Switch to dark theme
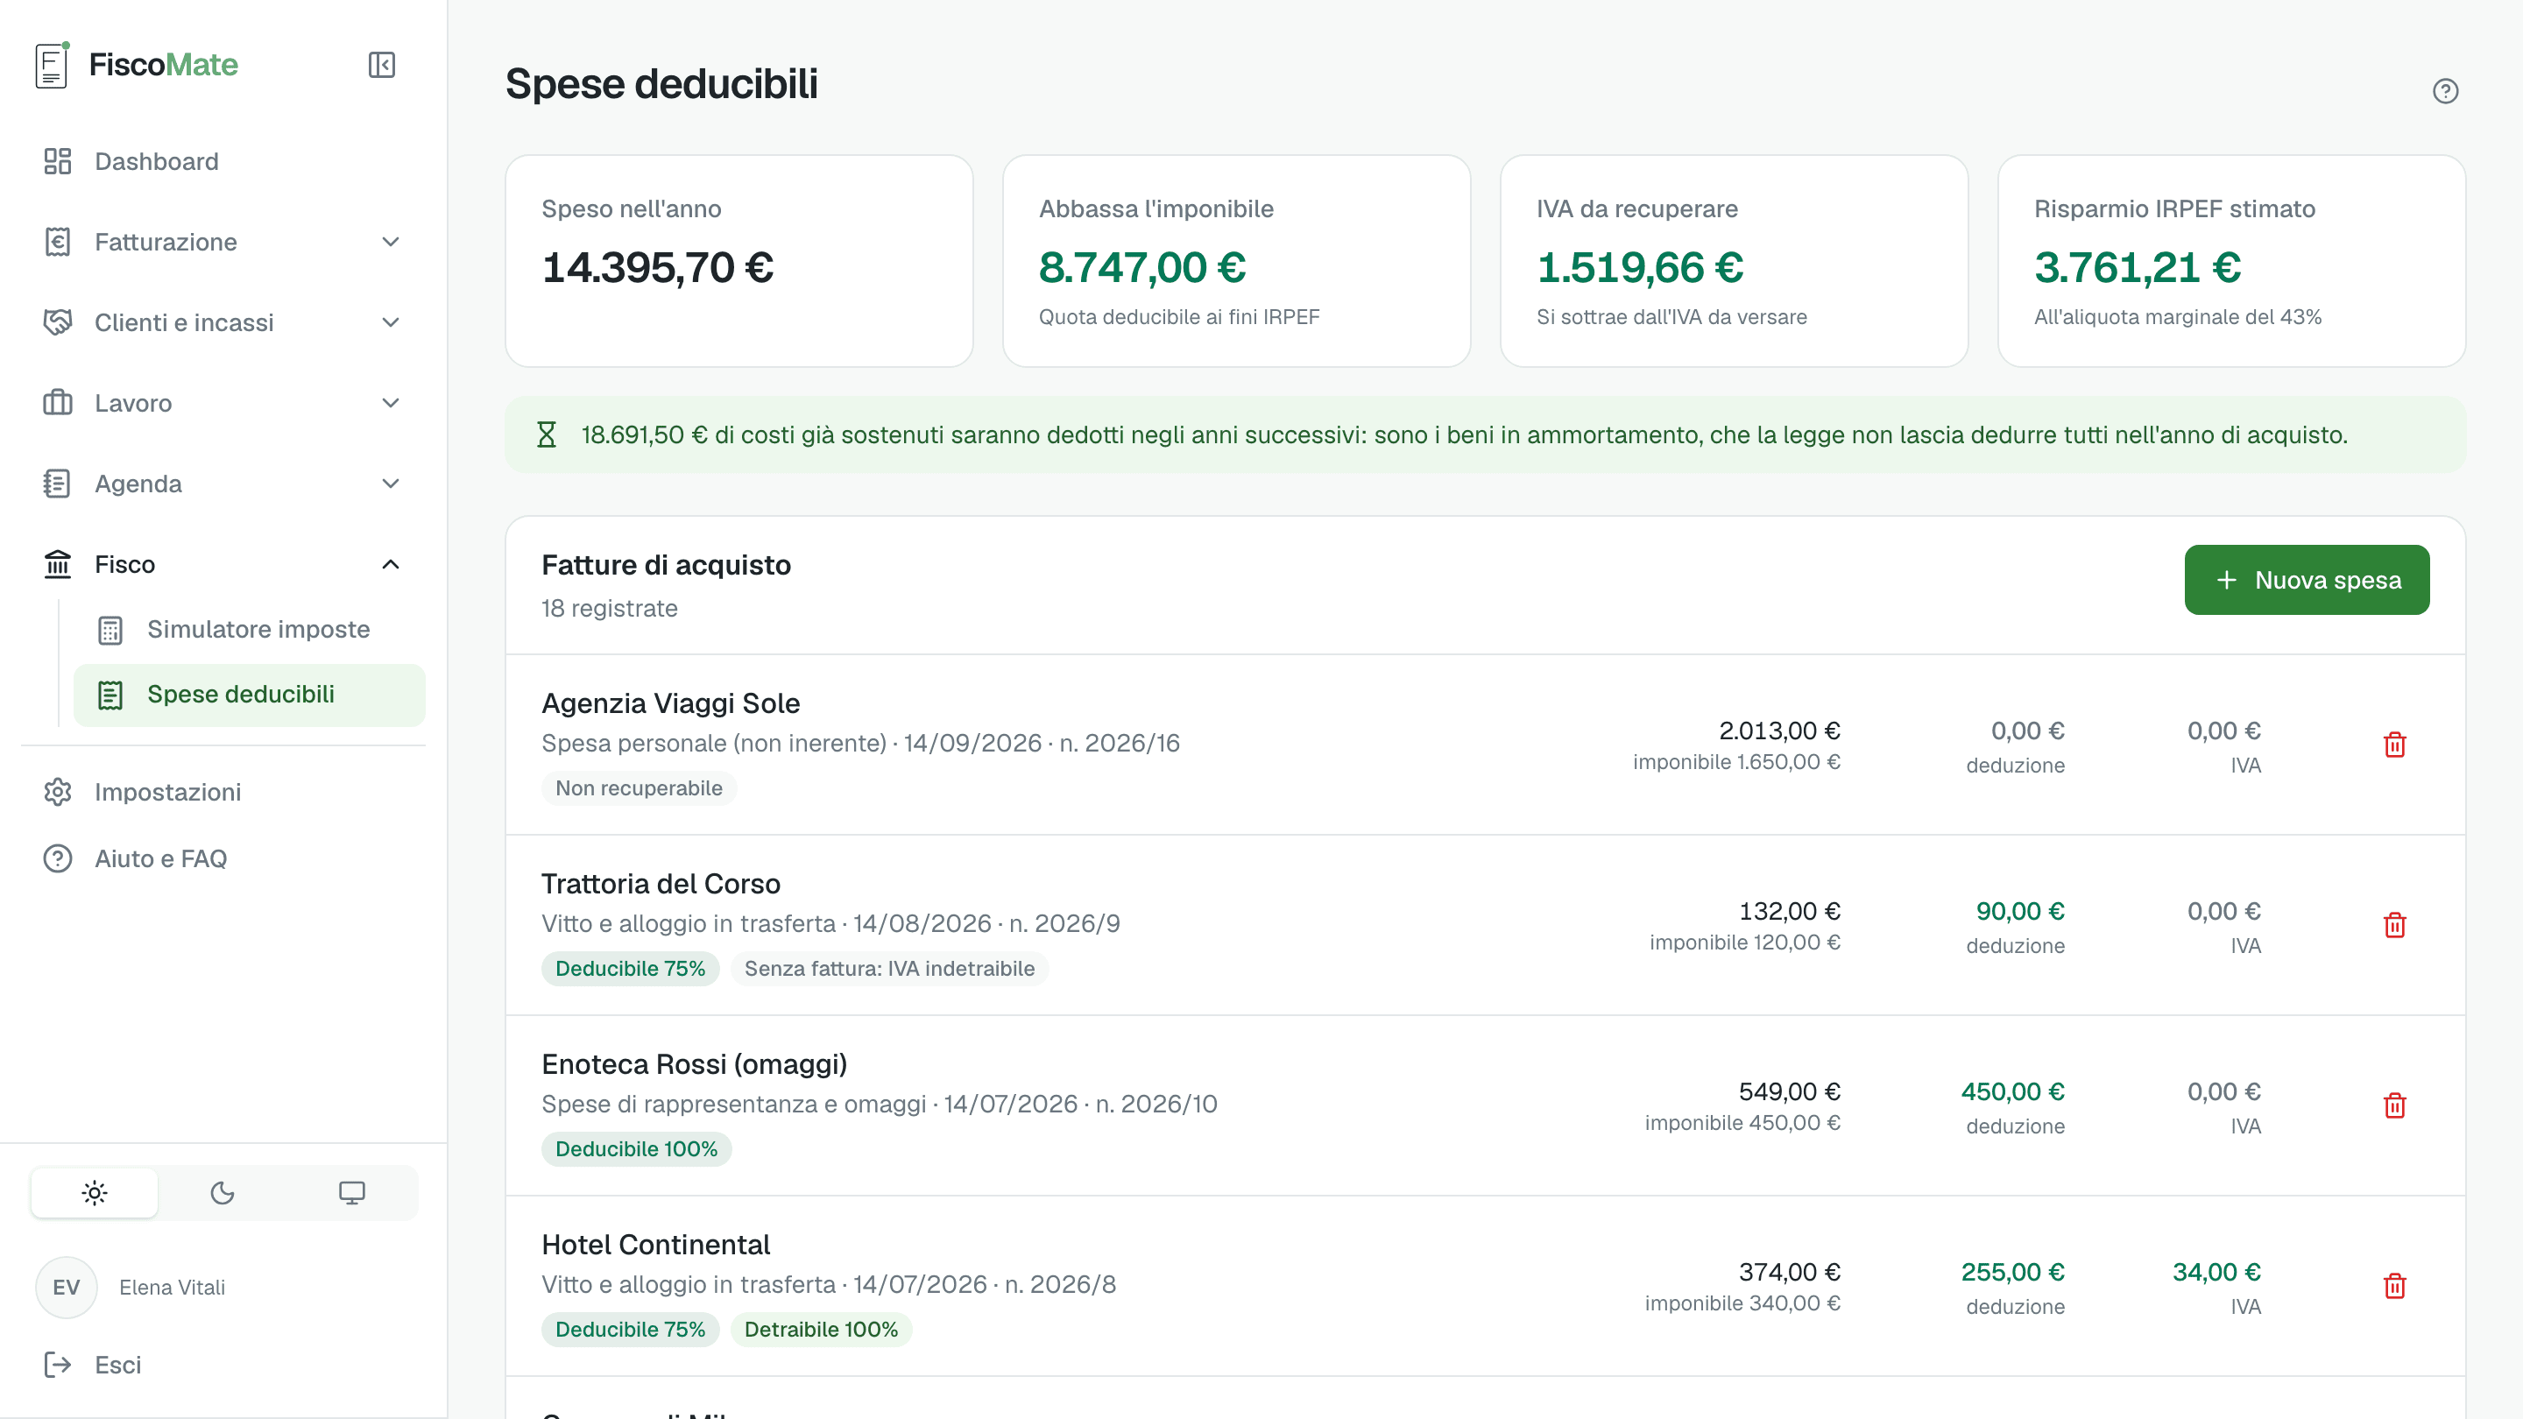This screenshot has height=1419, width=2523. point(223,1193)
